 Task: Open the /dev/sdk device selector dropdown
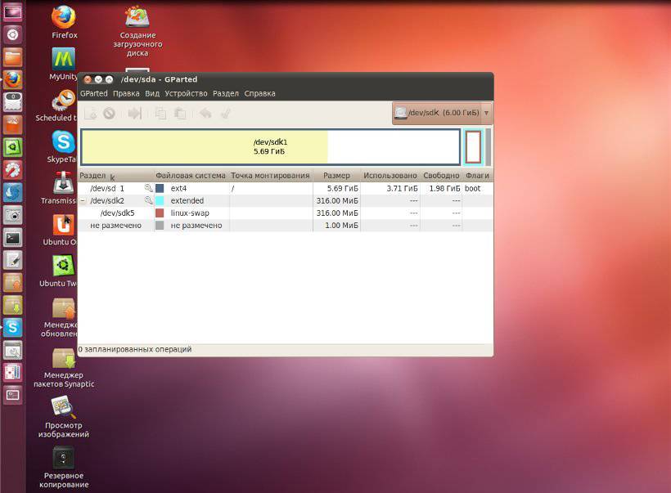442,113
